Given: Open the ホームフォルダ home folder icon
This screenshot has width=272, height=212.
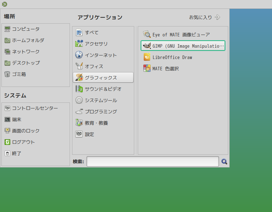Looking at the screenshot, I should point(7,40).
